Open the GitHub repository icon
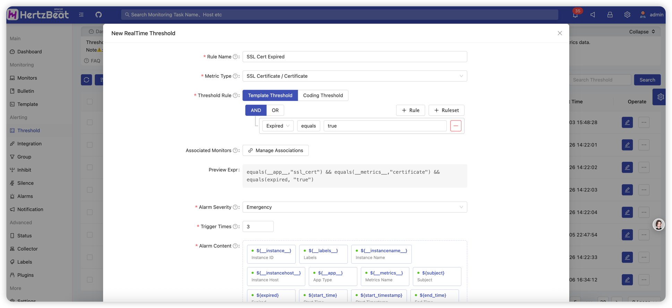The width and height of the screenshot is (672, 308). click(99, 15)
